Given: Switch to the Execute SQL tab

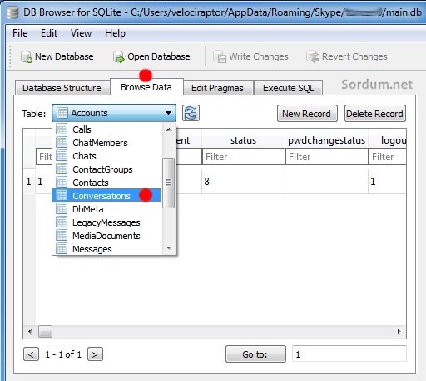Looking at the screenshot, I should [x=288, y=88].
